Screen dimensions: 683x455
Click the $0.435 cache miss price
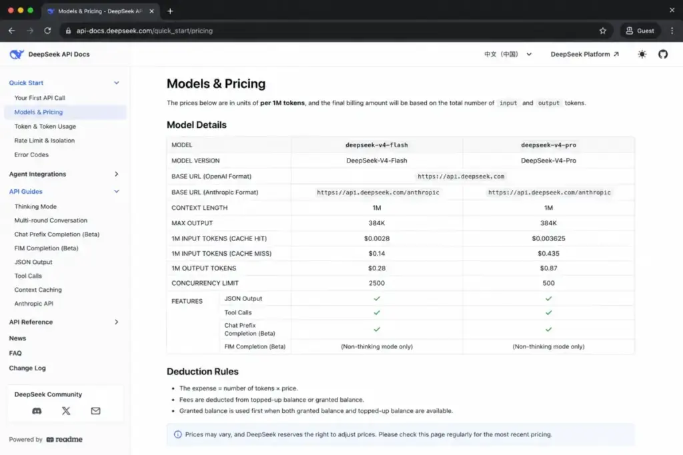click(x=548, y=254)
